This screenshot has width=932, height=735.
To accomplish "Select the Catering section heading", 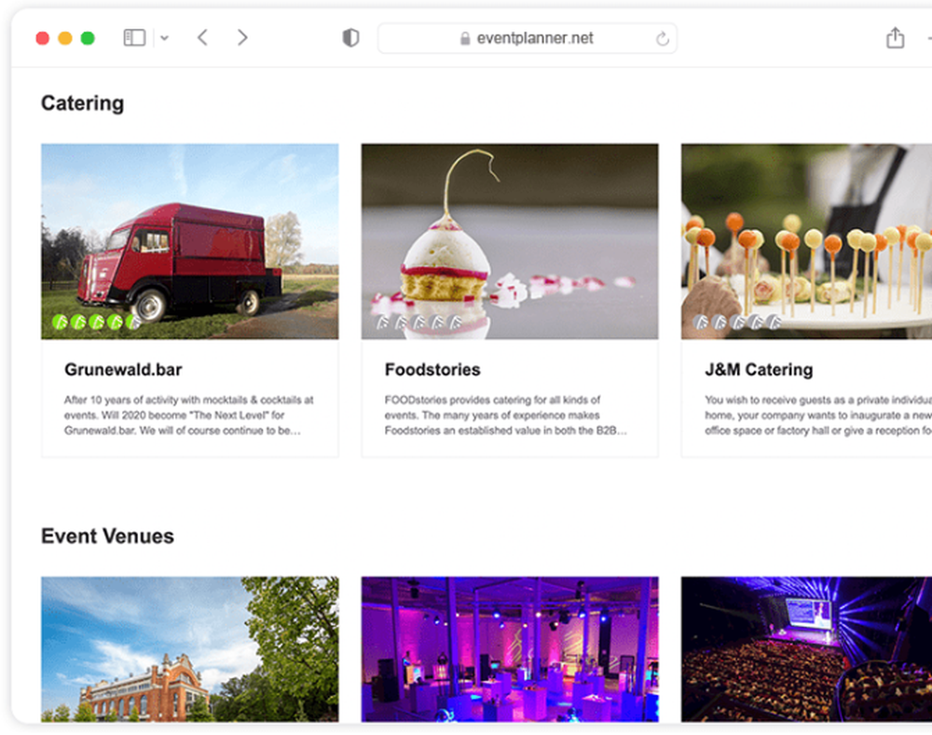I will click(82, 103).
